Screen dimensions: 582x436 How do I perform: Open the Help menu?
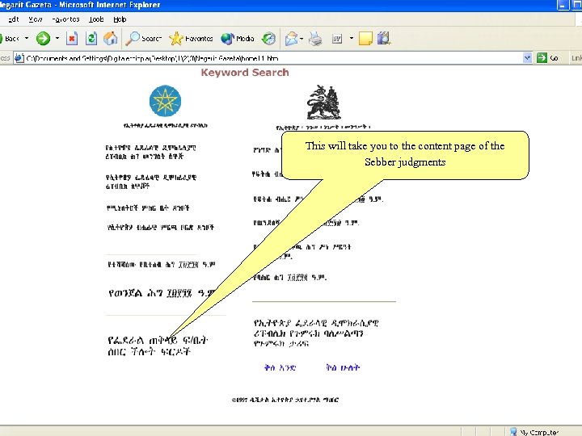click(x=120, y=19)
